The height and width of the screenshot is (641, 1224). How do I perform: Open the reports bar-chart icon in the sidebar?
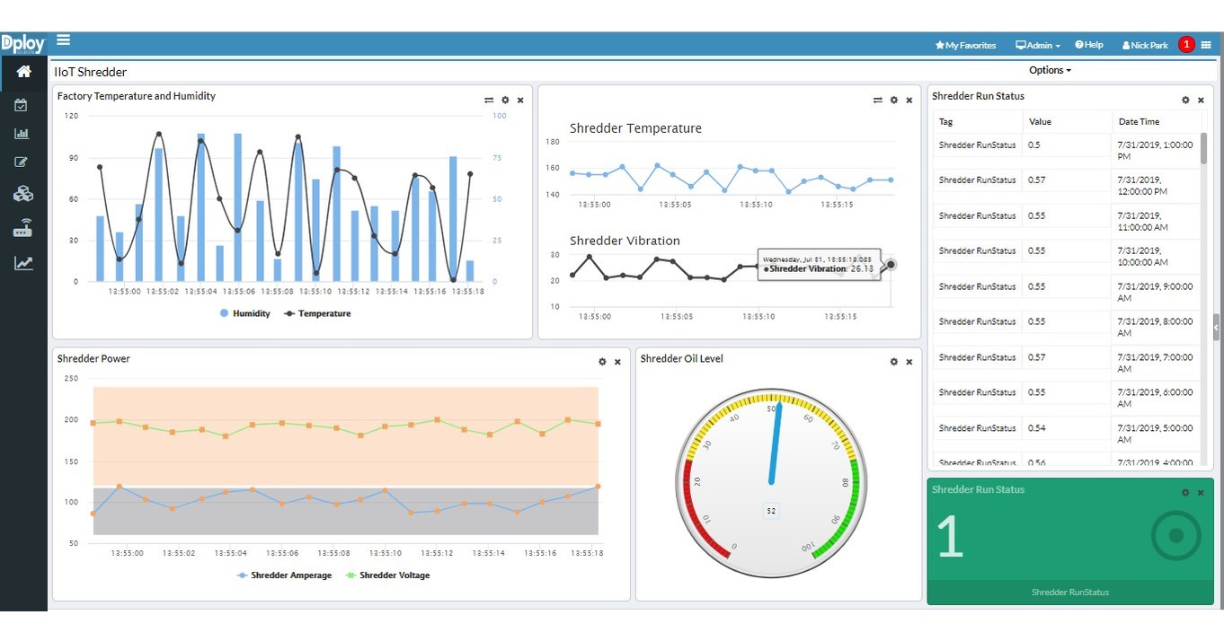22,134
